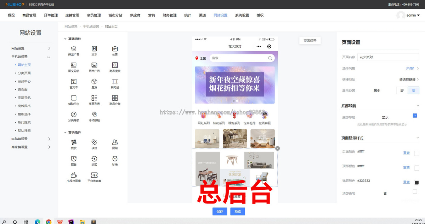This screenshot has height=224, width=425.
Task: Select center alignment for 展示位置
Action: (413, 90)
